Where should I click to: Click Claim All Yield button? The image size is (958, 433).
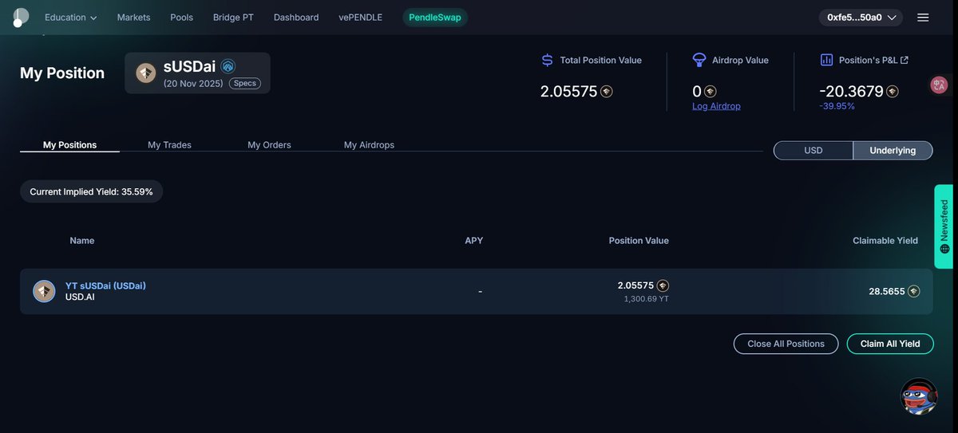click(890, 344)
